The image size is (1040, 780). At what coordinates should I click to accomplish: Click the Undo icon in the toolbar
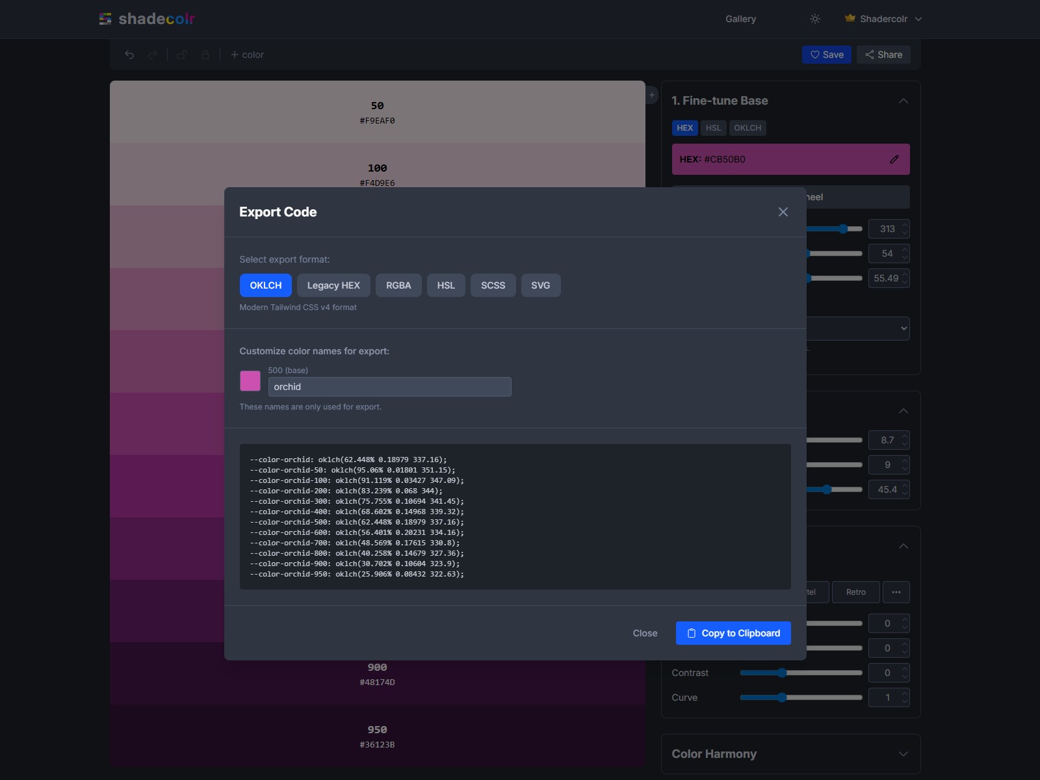(129, 55)
